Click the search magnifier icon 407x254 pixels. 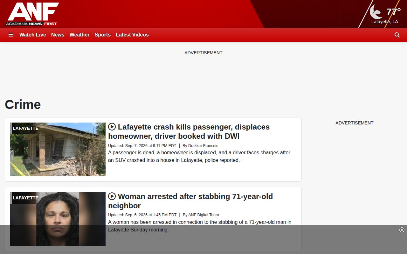pos(397,35)
